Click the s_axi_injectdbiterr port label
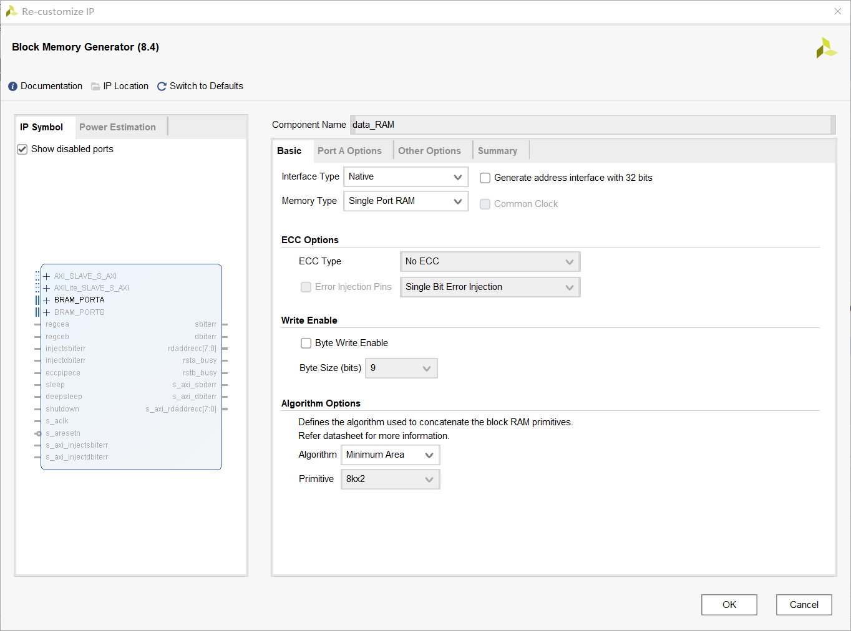This screenshot has width=851, height=631. pos(77,457)
